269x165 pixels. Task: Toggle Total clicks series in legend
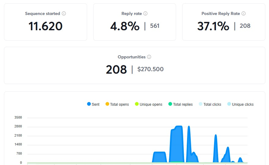[210, 104]
